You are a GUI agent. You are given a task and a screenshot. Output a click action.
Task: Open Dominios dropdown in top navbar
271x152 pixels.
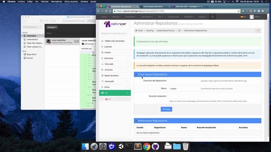coord(131,17)
